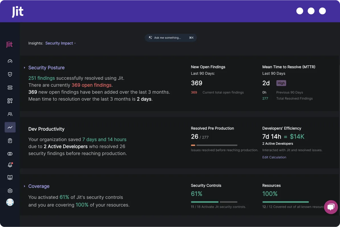Click the Jit logo in top navbar
The image size is (340, 227).
pos(17,11)
